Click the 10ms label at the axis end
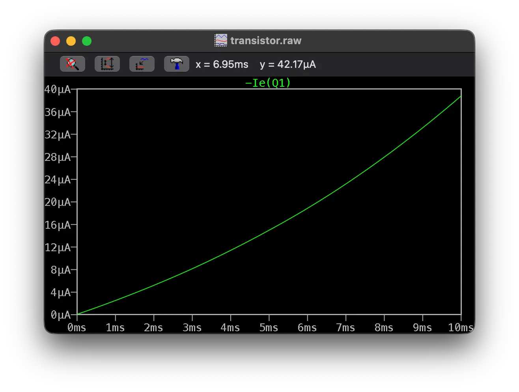The height and width of the screenshot is (392, 519). click(460, 328)
